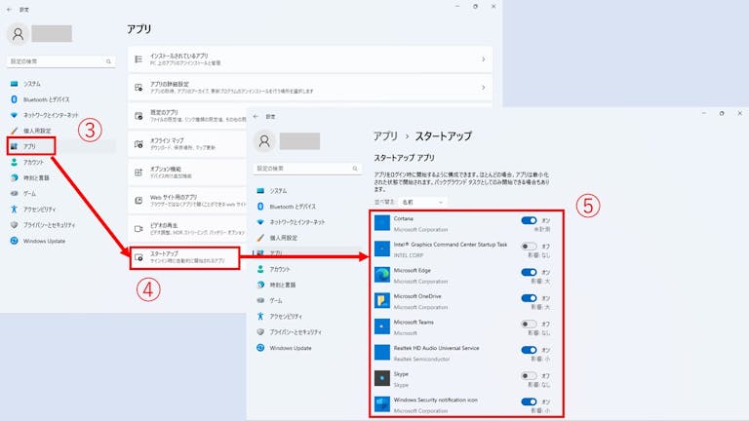Open the 並べ替え sort dropdown set to 名前
Image resolution: width=749 pixels, height=421 pixels.
(x=423, y=203)
